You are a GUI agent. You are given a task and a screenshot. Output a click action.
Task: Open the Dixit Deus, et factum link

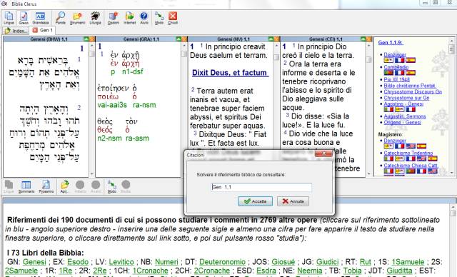[229, 73]
